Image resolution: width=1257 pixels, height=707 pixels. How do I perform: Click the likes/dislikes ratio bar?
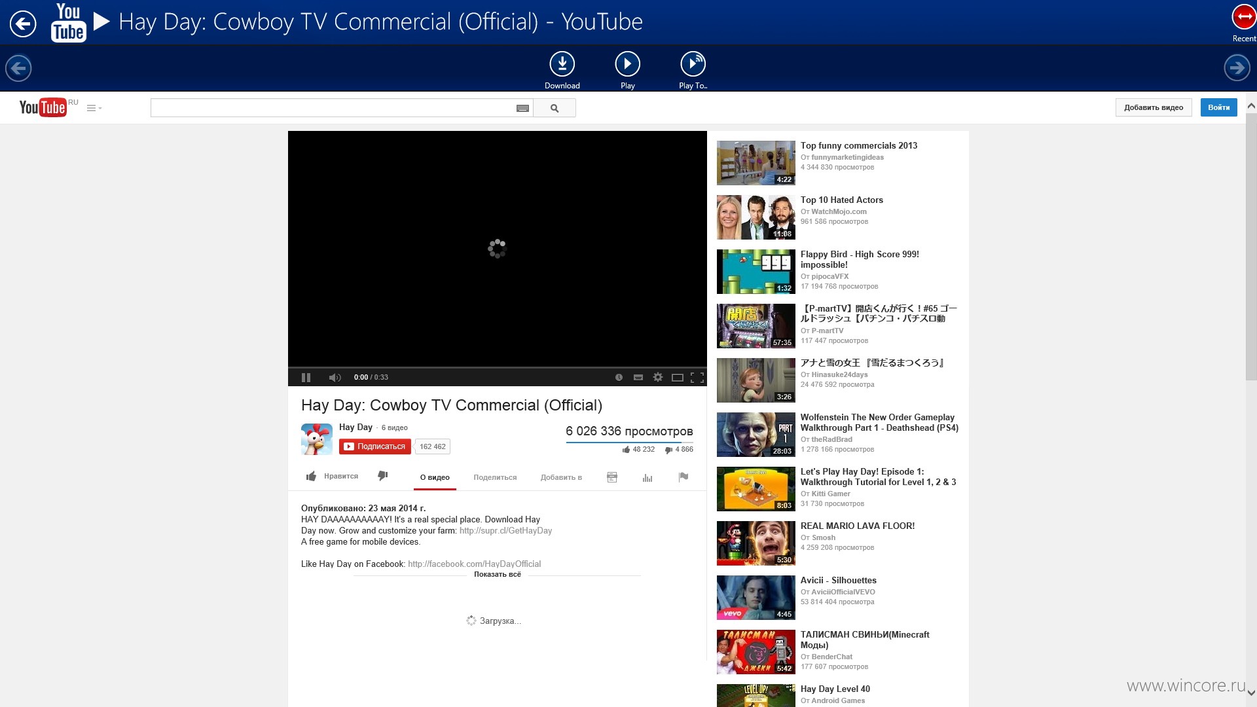click(629, 443)
